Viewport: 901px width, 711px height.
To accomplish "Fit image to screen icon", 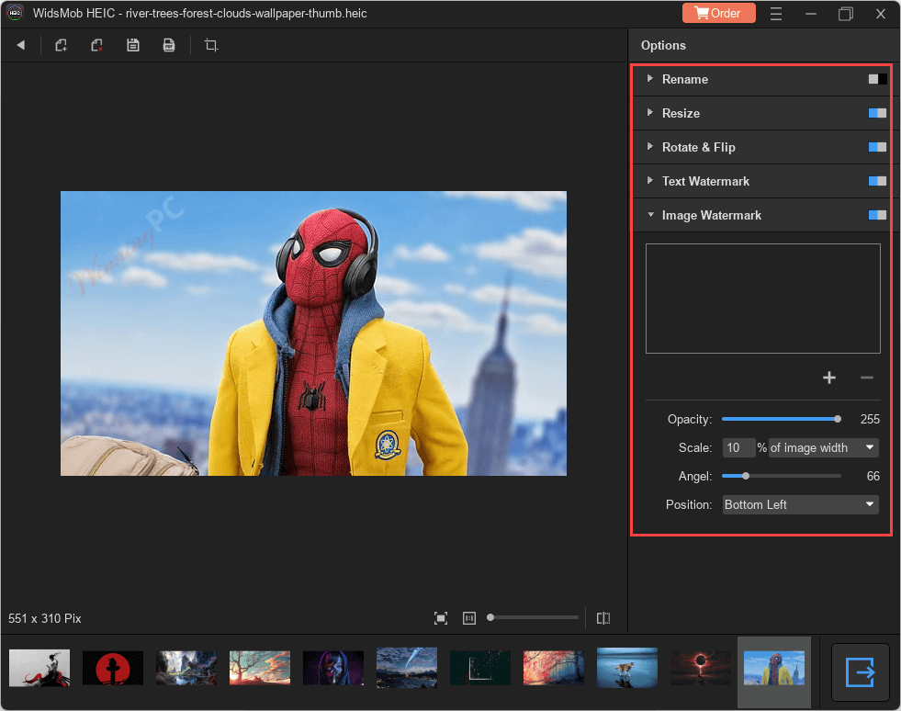I will [441, 618].
